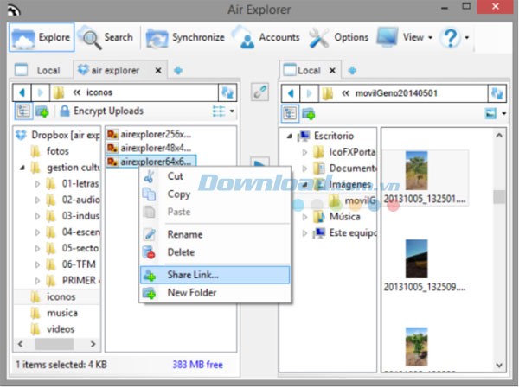The height and width of the screenshot is (388, 519).
Task: Toggle the folder tree view in the right pane
Action: (290, 113)
